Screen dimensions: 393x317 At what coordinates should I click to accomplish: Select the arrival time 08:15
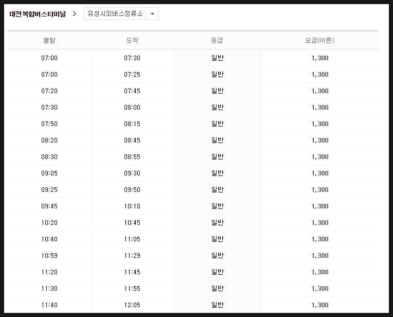tap(132, 124)
